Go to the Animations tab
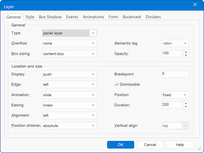 pyautogui.click(x=93, y=17)
